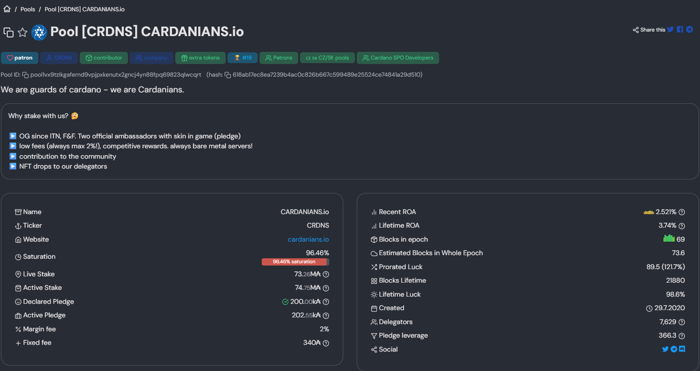Click the green pledge-met checkmark icon
700x371 pixels.
(x=285, y=302)
